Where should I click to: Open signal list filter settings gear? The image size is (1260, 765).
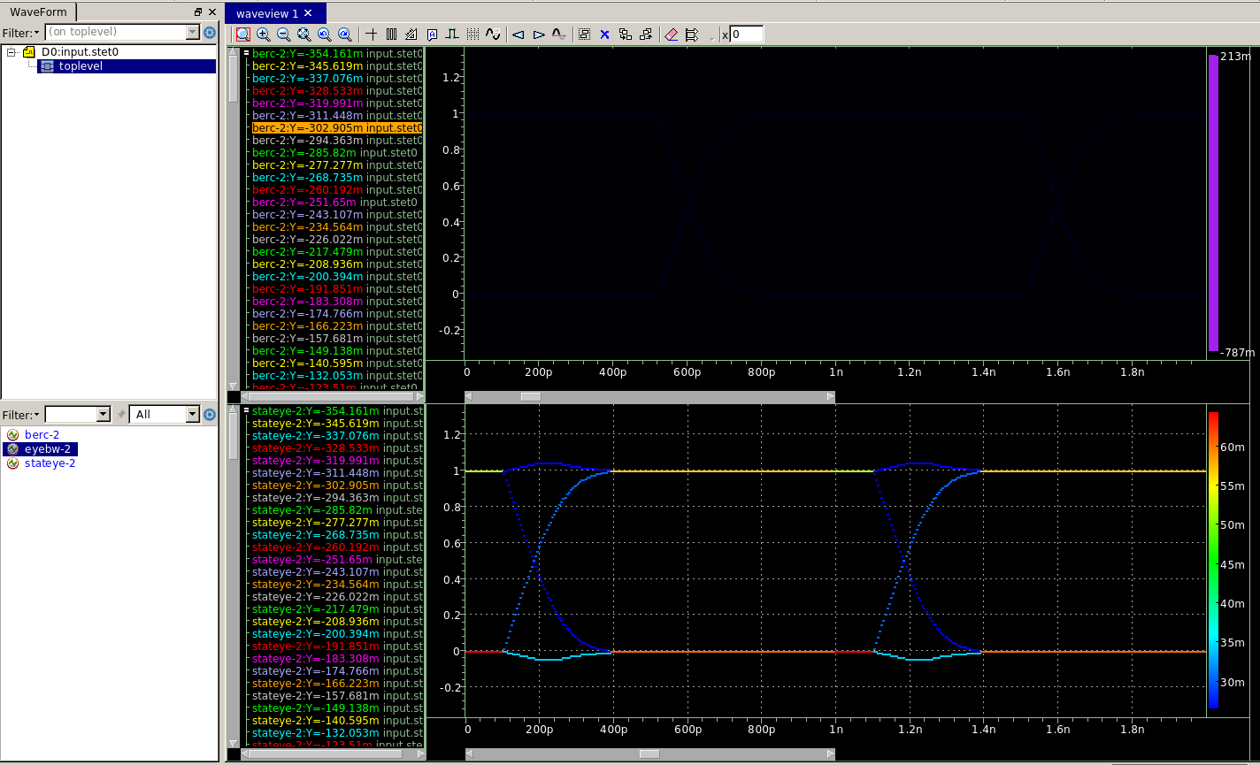click(x=210, y=415)
